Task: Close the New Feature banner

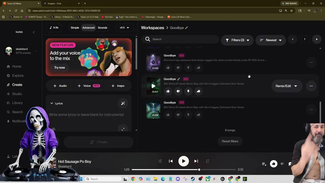Action: point(122,48)
